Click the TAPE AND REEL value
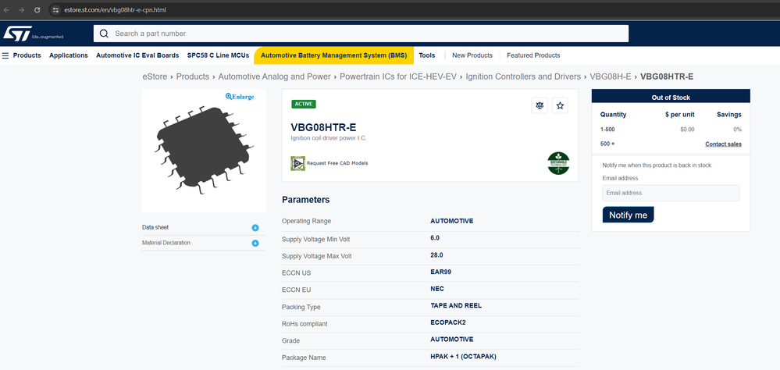 pyautogui.click(x=456, y=306)
